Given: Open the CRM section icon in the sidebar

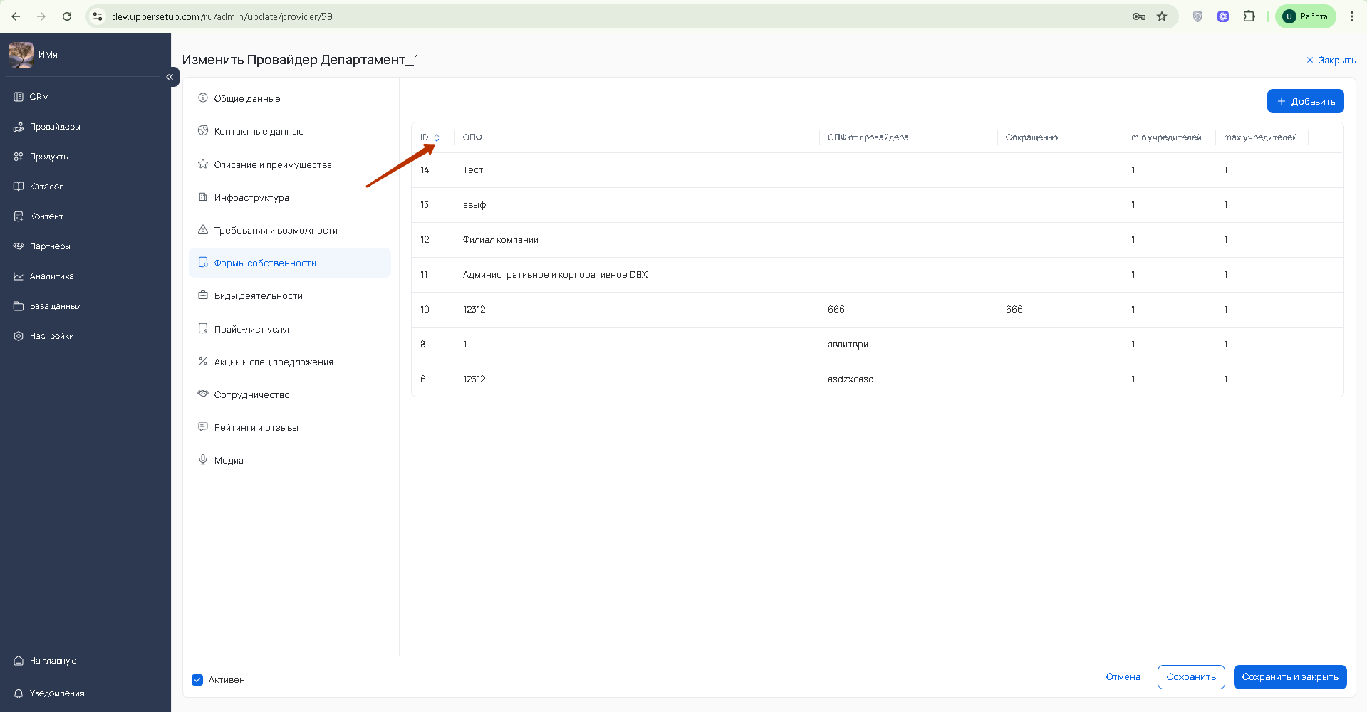Looking at the screenshot, I should tap(19, 97).
